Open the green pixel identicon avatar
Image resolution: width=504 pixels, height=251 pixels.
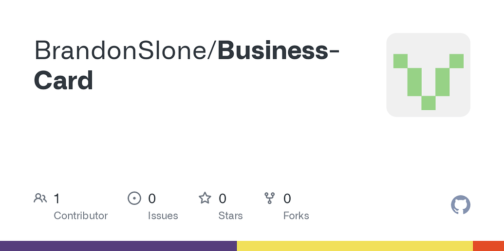pyautogui.click(x=428, y=75)
